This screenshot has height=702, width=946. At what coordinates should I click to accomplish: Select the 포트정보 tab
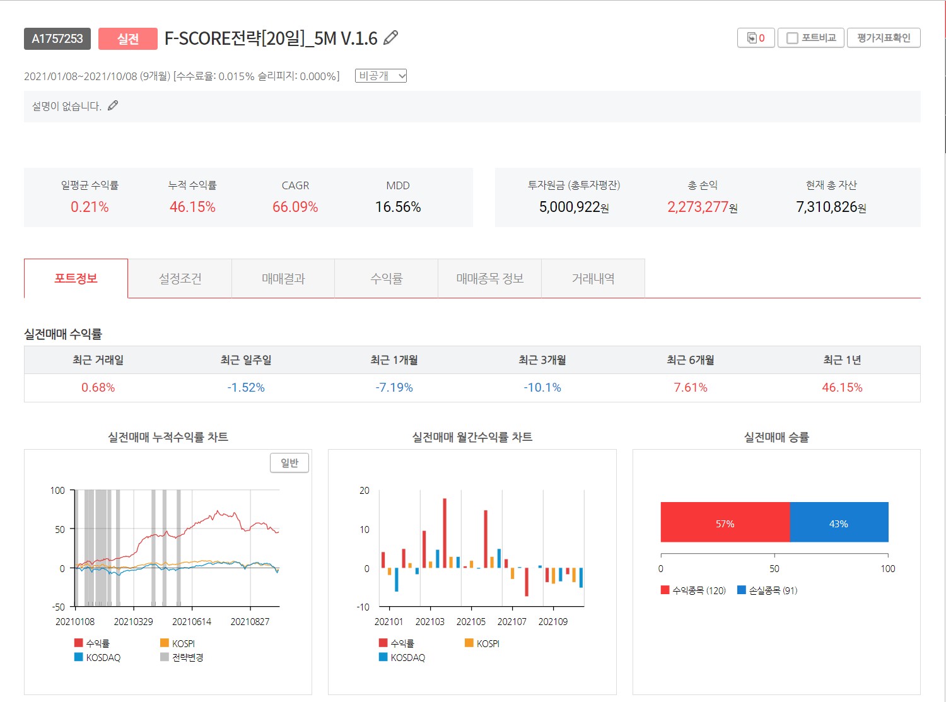[x=76, y=278]
